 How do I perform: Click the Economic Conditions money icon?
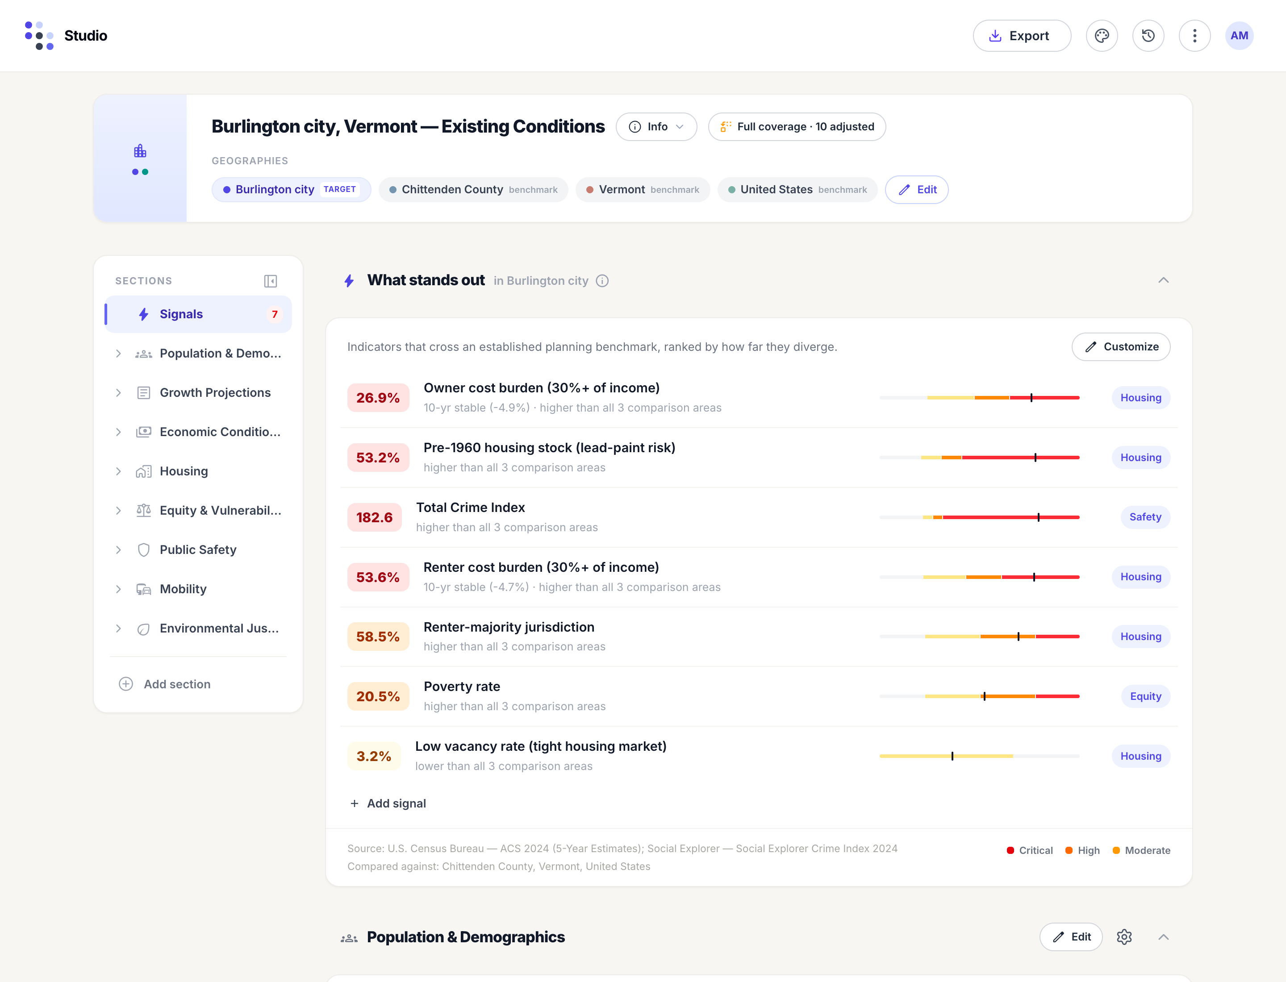click(143, 432)
